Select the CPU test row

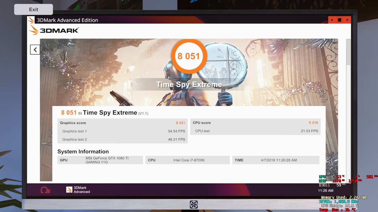(255, 131)
